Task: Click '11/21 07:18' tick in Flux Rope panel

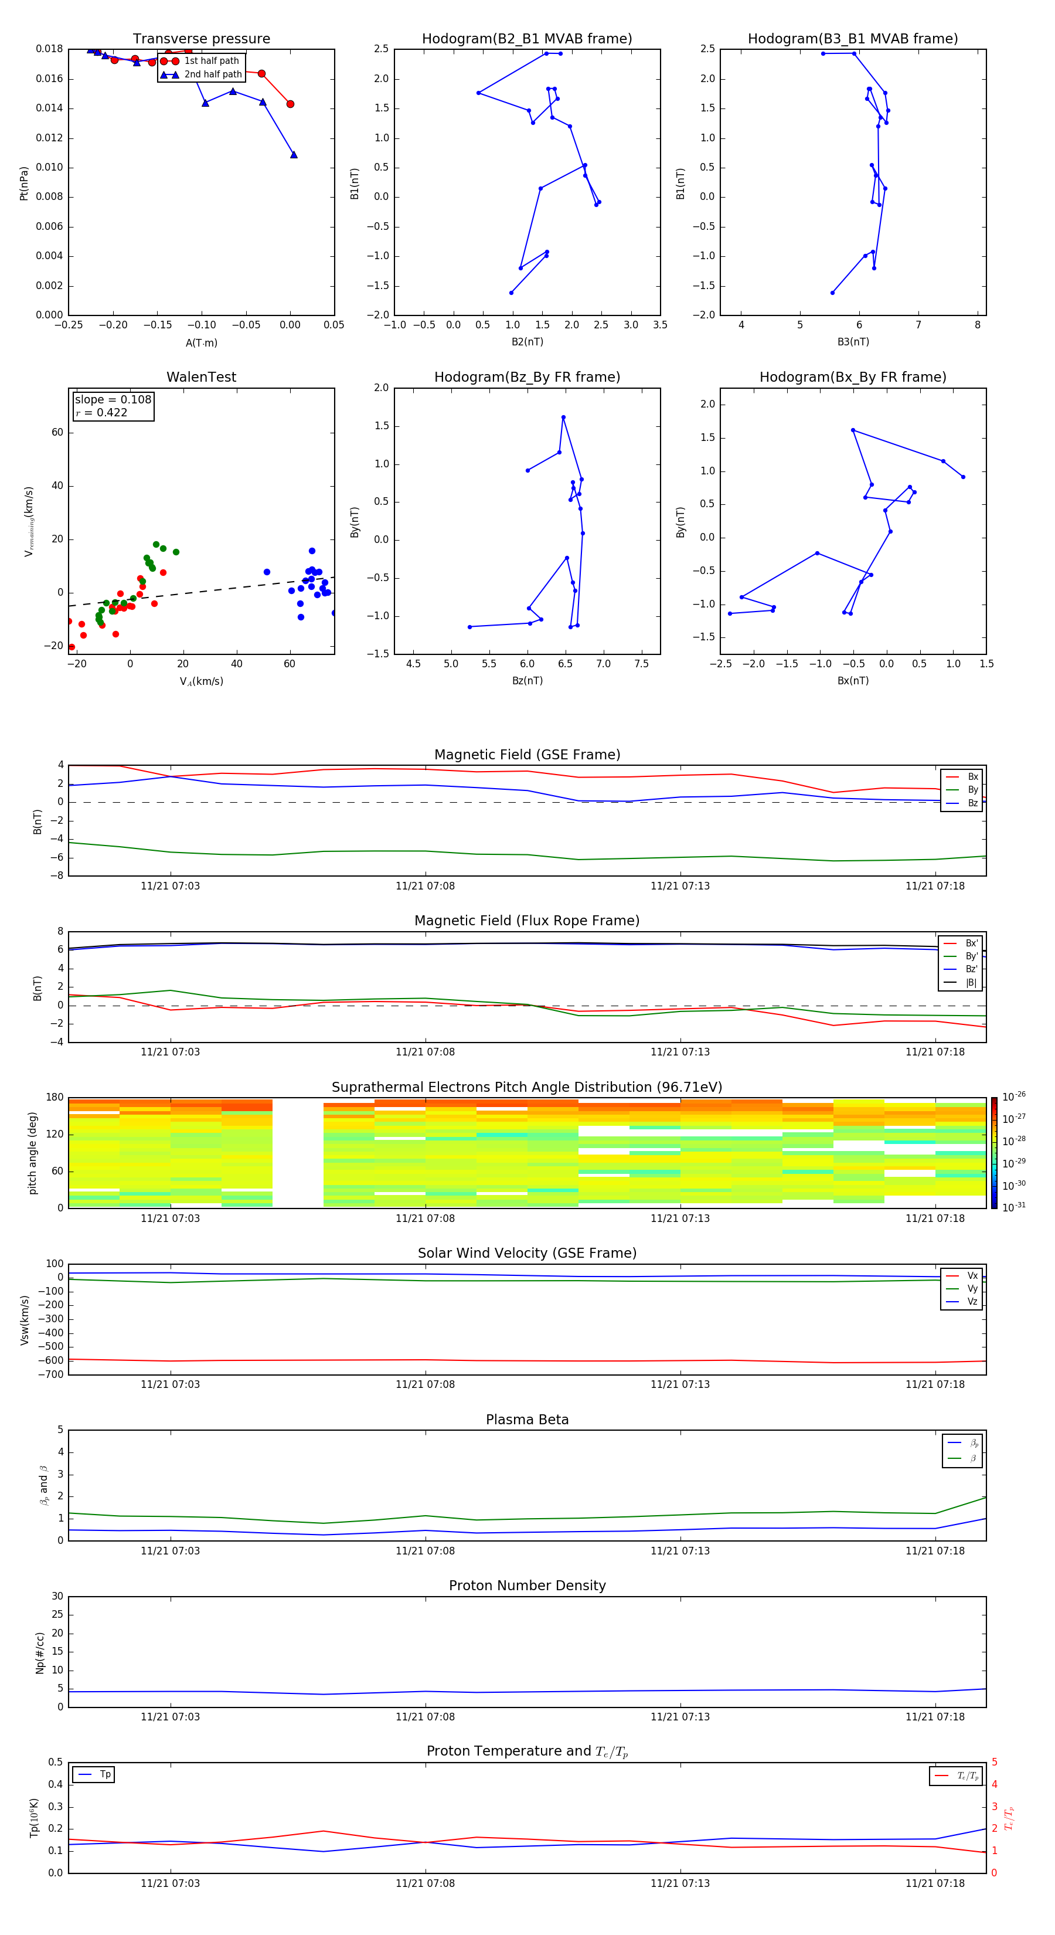Action: click(935, 1053)
